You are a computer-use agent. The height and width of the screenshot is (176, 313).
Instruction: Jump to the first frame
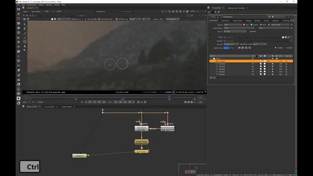point(90,102)
